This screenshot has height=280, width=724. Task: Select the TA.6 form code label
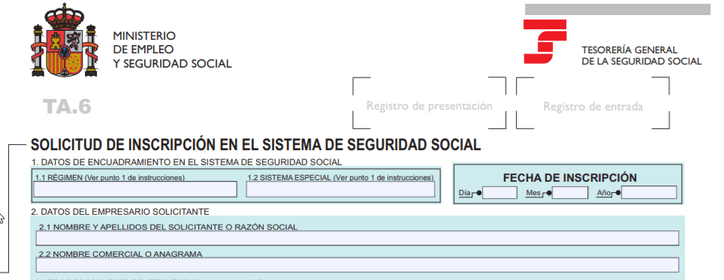pyautogui.click(x=68, y=107)
